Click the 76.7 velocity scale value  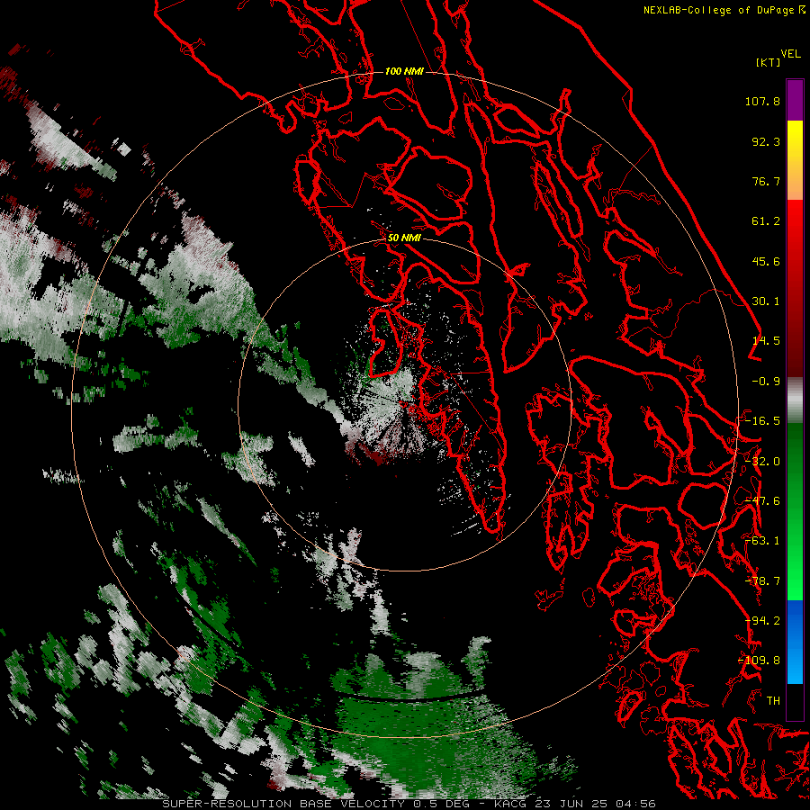(x=766, y=181)
